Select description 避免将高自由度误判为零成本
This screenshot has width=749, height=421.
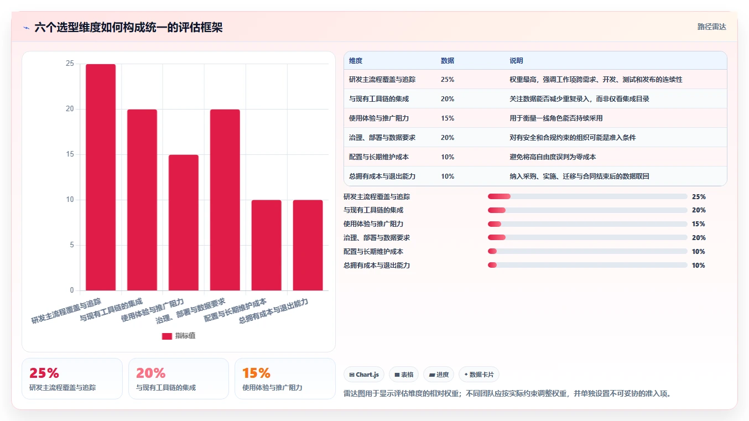[x=553, y=157]
